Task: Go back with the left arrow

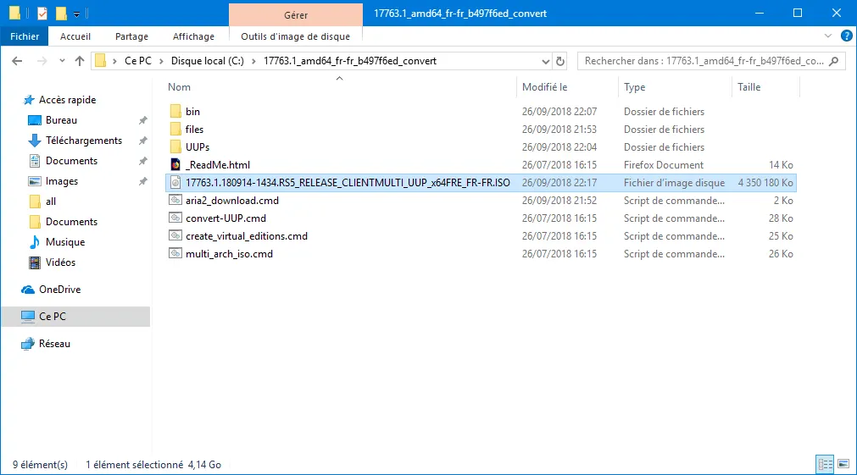Action: point(17,61)
